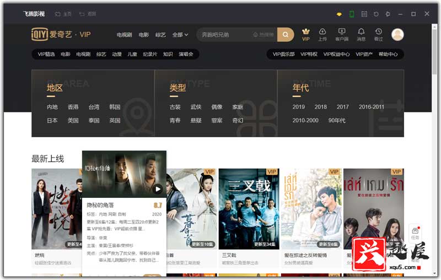This screenshot has height=280, width=441.
Task: Filter by type 悬疑
Action: point(196,120)
